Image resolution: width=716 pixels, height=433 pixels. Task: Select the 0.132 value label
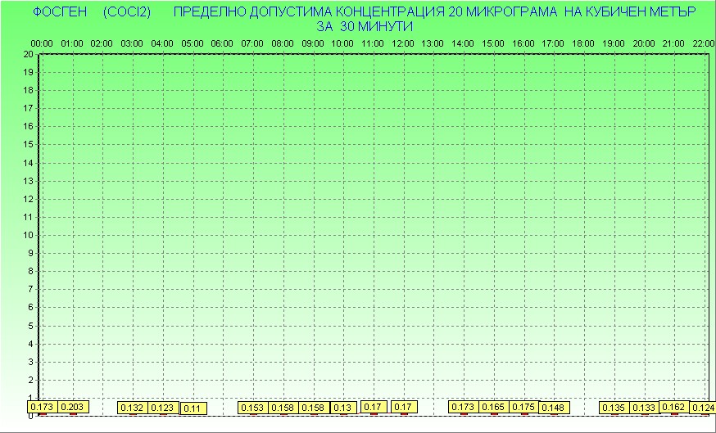click(133, 408)
